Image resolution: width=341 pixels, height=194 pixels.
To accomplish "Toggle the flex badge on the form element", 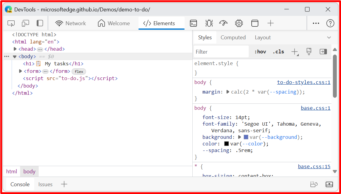I will (79, 71).
